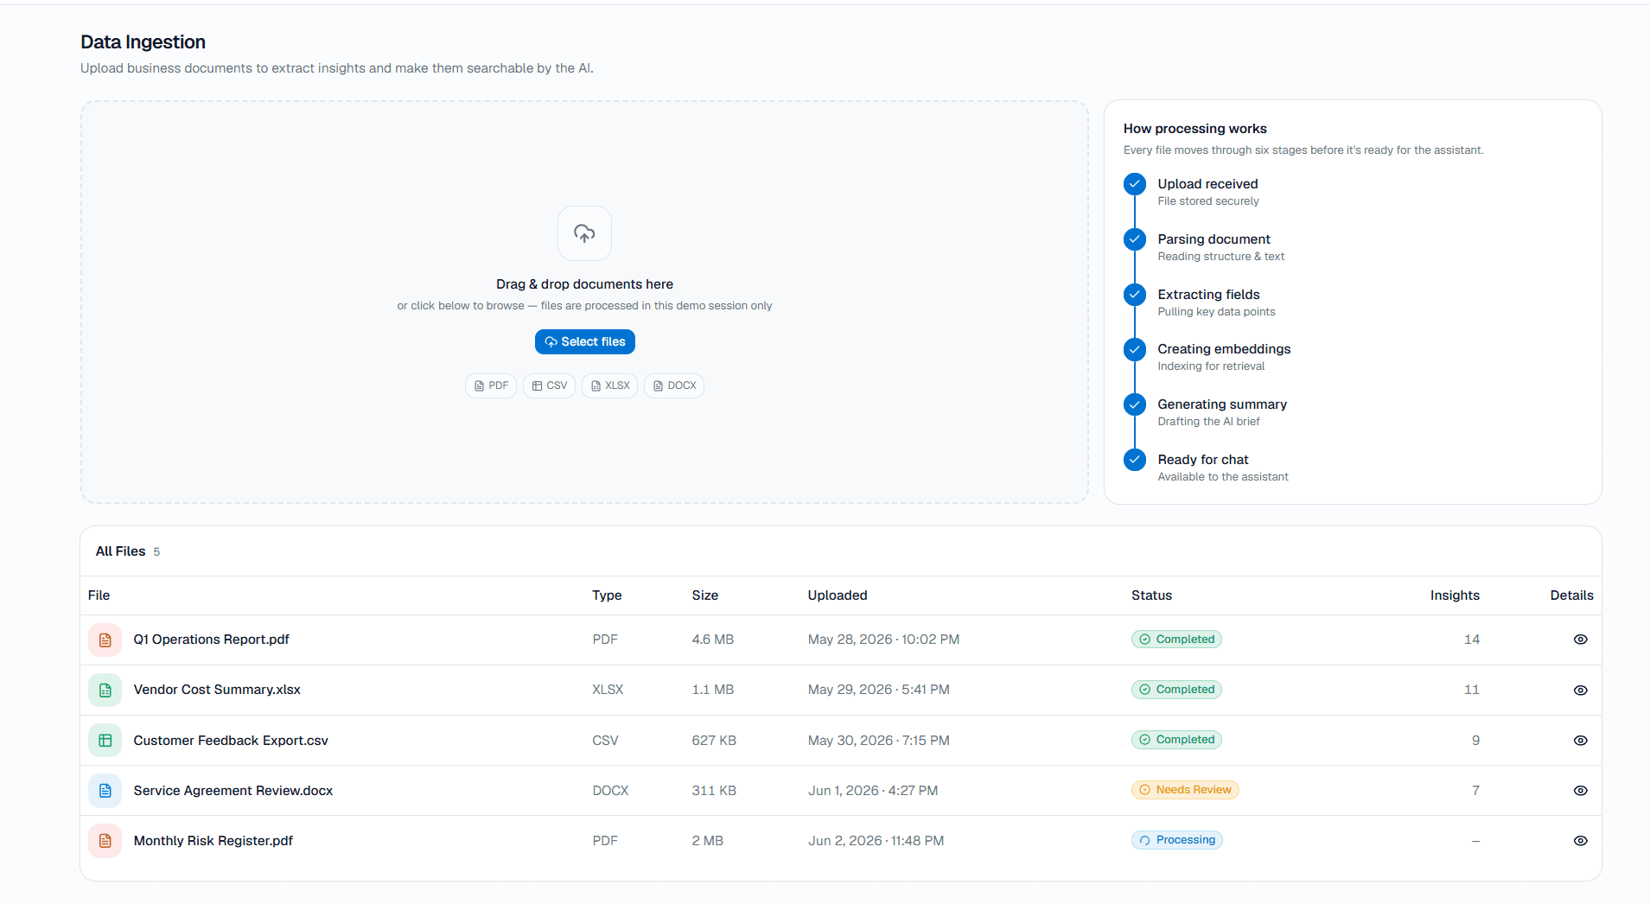Click the Select files button
Screen dimensions: 1650x904
585,342
